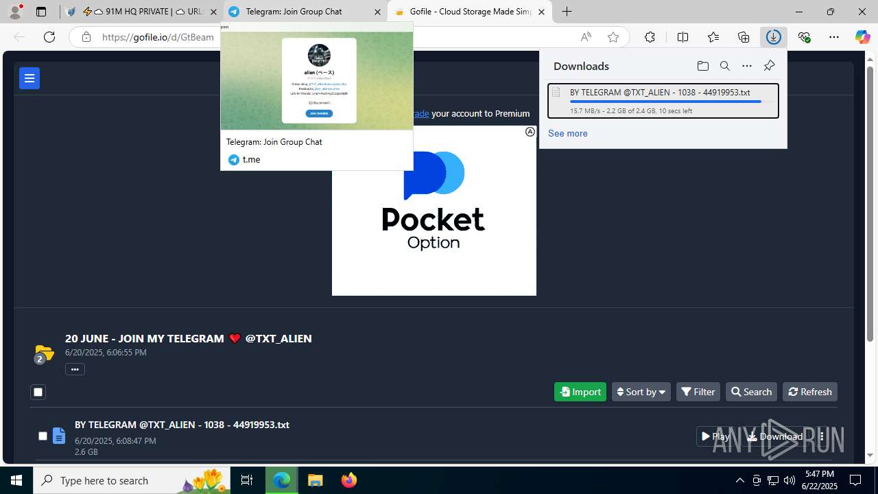Switch to Telegram Join Group Chat tab

pyautogui.click(x=305, y=12)
